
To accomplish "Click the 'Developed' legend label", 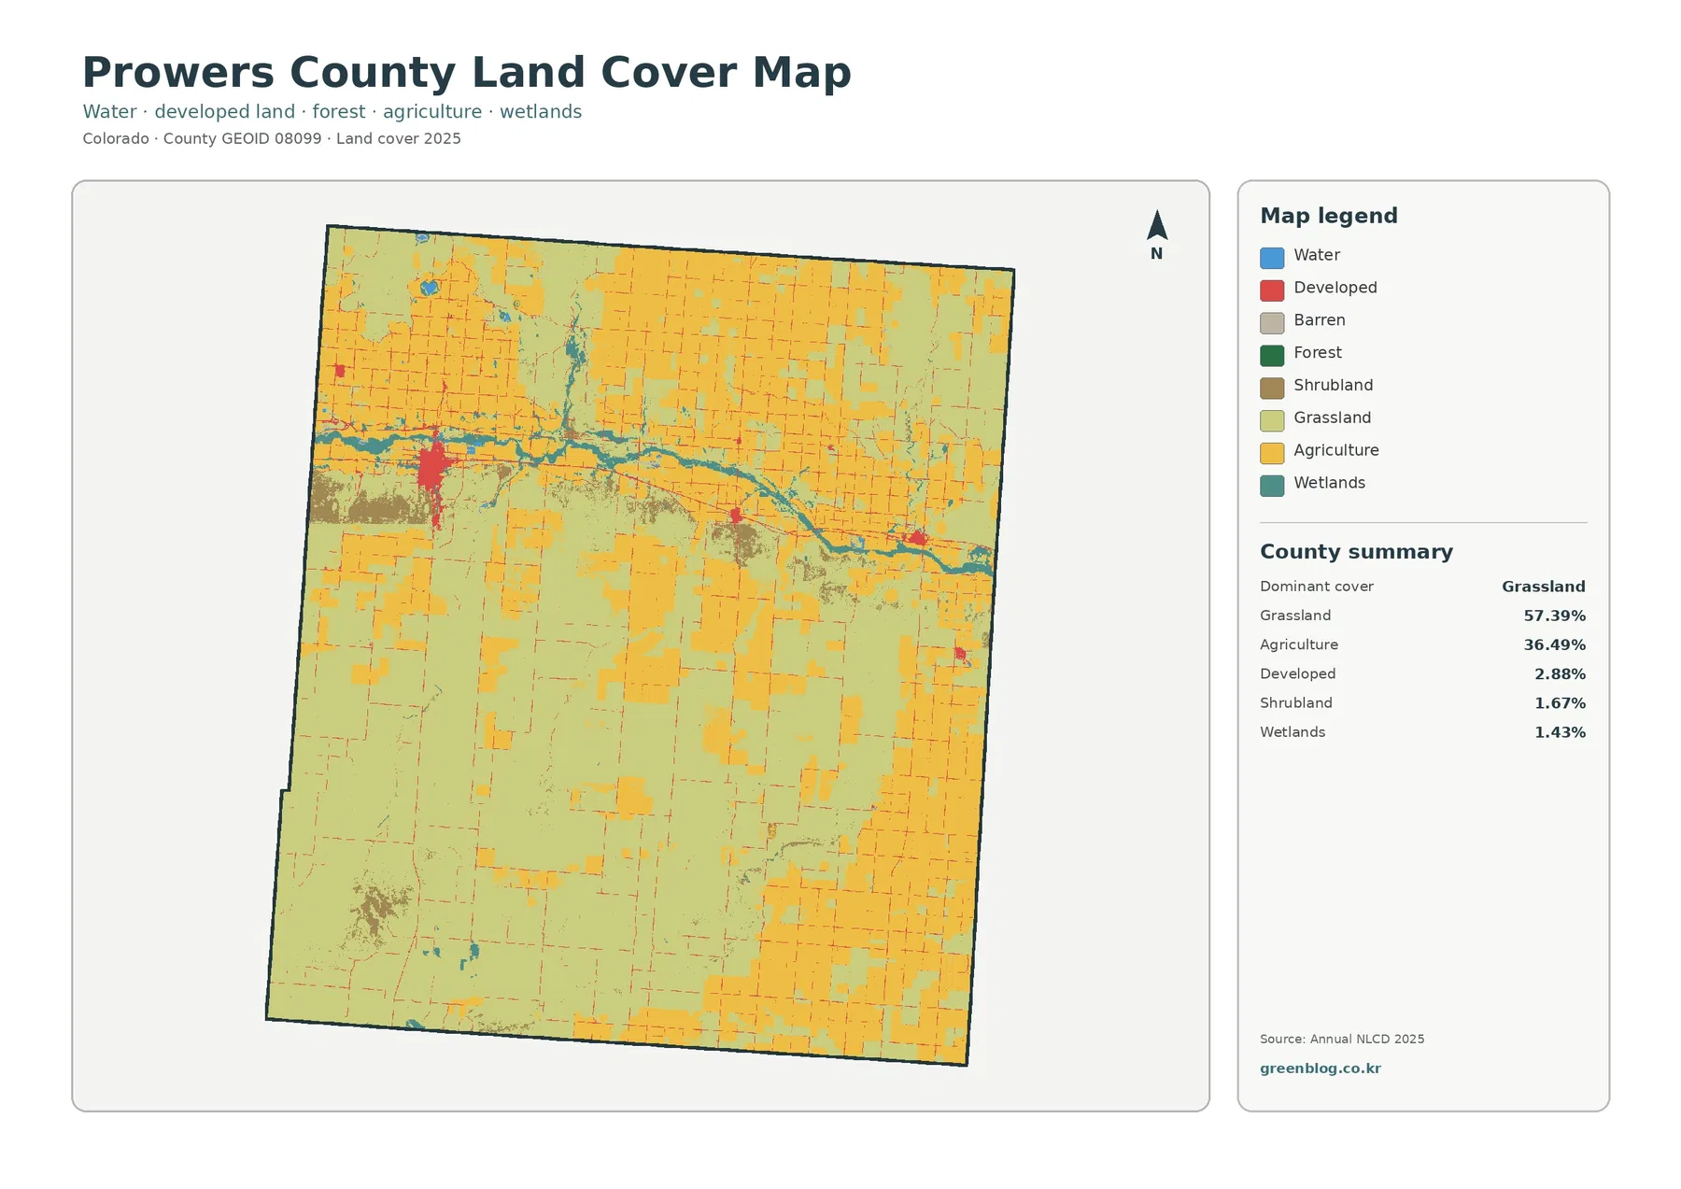I will 1335,288.
